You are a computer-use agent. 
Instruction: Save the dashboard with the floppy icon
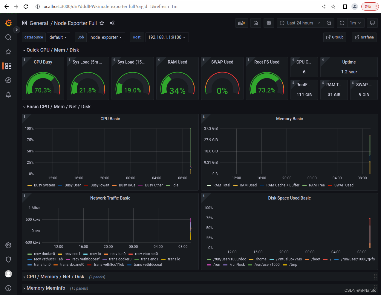point(255,23)
